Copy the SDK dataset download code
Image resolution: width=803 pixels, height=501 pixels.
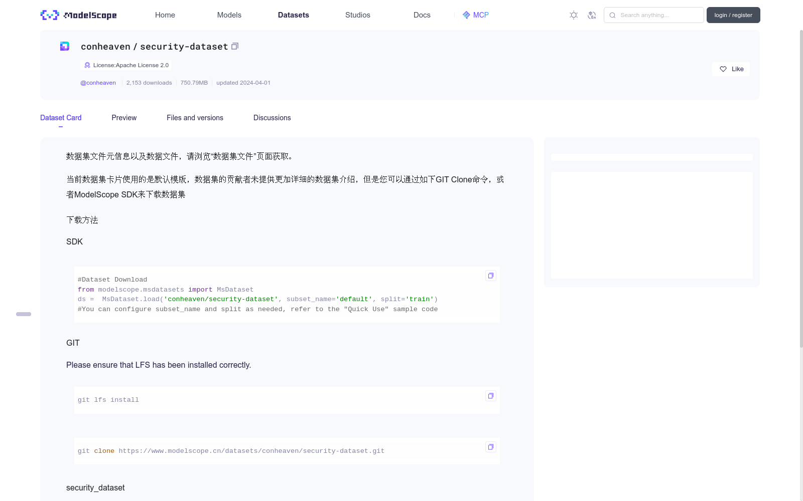(491, 276)
